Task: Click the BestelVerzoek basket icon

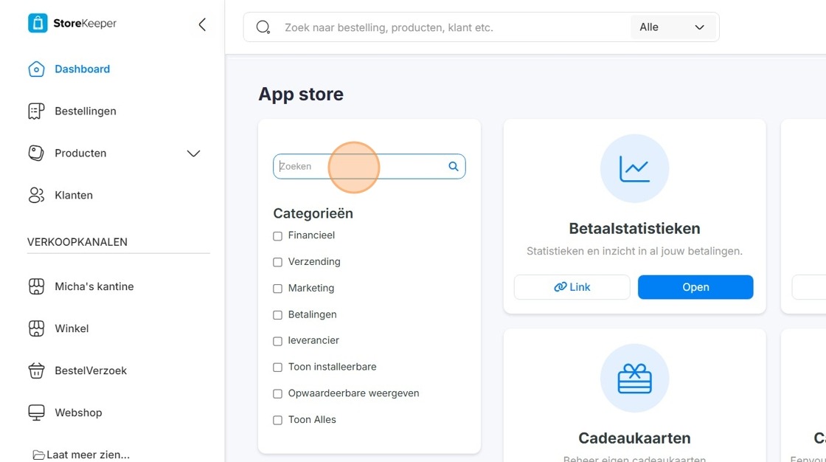Action: (36, 370)
